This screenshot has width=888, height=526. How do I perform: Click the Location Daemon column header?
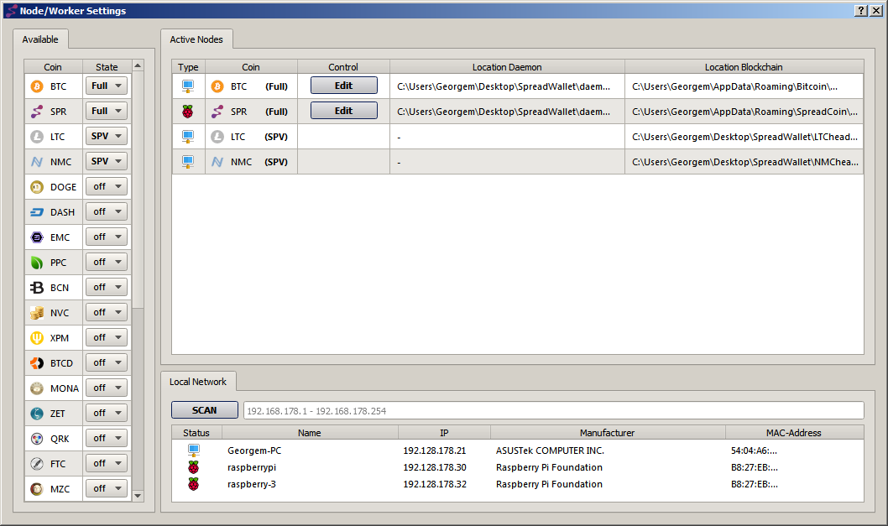pyautogui.click(x=508, y=67)
